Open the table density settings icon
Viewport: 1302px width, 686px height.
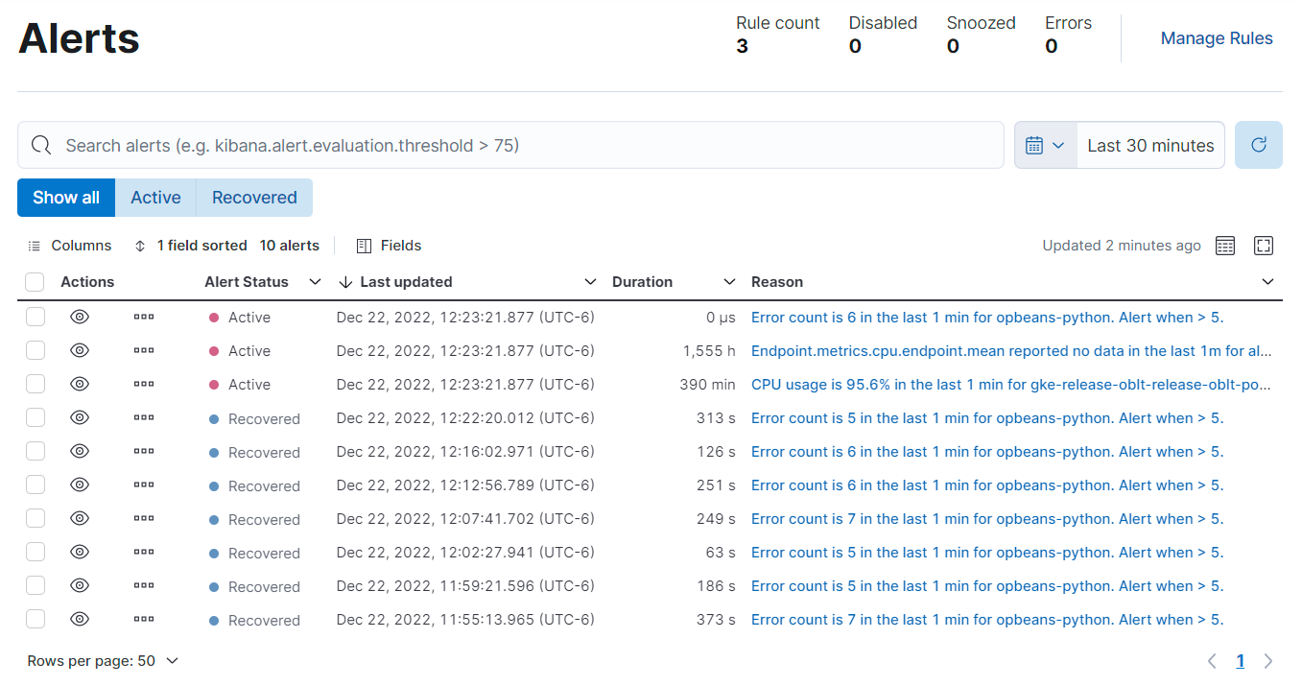click(1225, 246)
